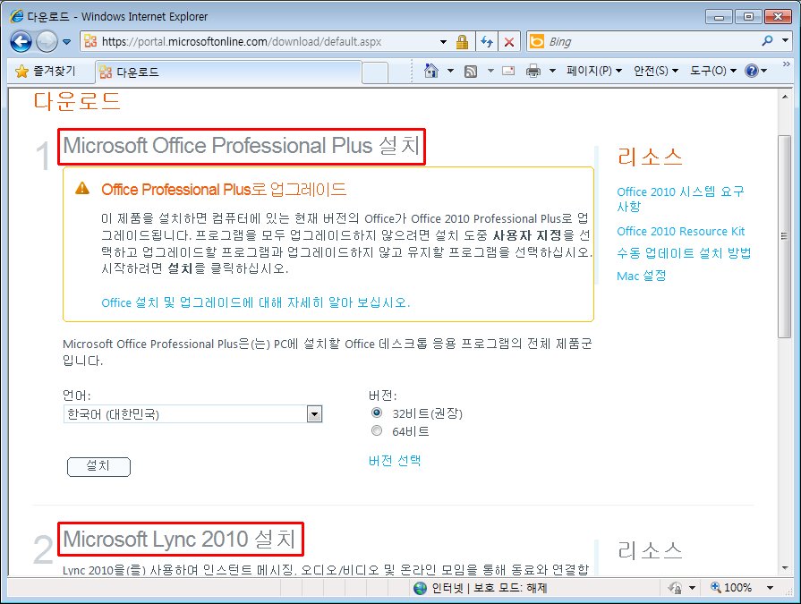Open the Office 2010 Resource Kit link

click(680, 231)
